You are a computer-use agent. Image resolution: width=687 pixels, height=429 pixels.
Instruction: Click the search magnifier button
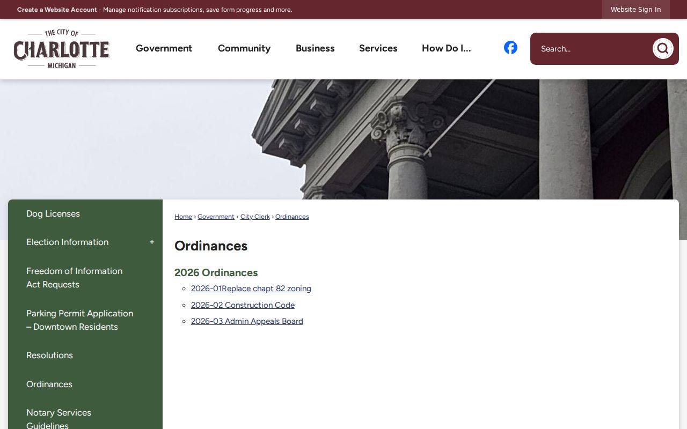(663, 49)
